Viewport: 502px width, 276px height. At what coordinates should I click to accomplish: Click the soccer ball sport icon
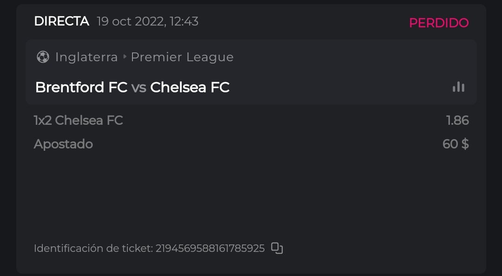43,57
